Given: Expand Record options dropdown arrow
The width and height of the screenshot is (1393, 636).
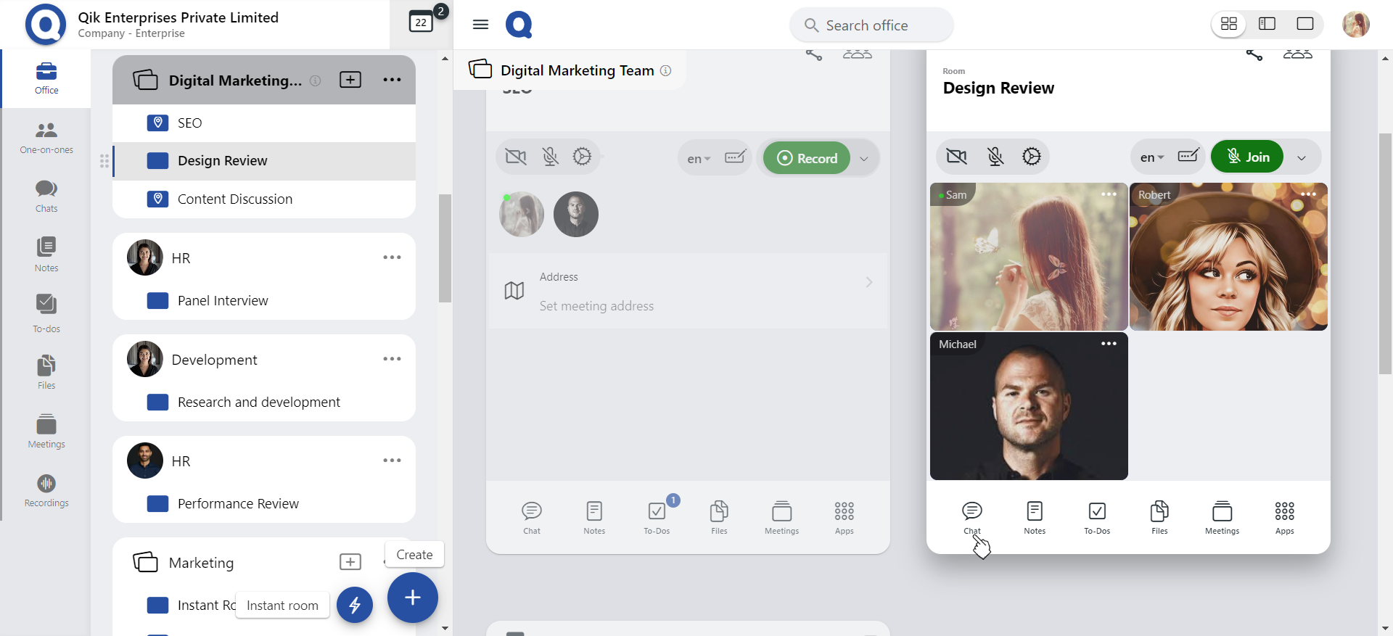Looking at the screenshot, I should point(864,158).
